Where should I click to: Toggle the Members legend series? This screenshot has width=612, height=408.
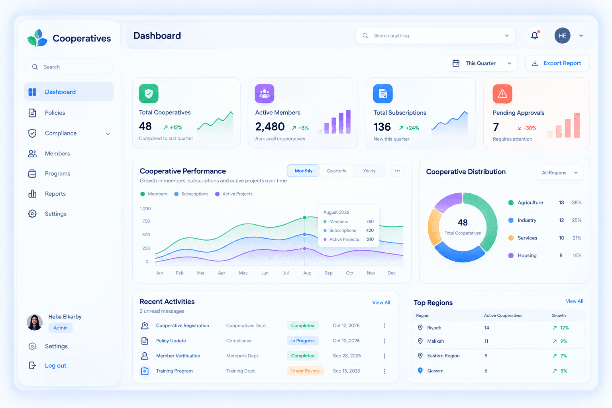pos(153,194)
